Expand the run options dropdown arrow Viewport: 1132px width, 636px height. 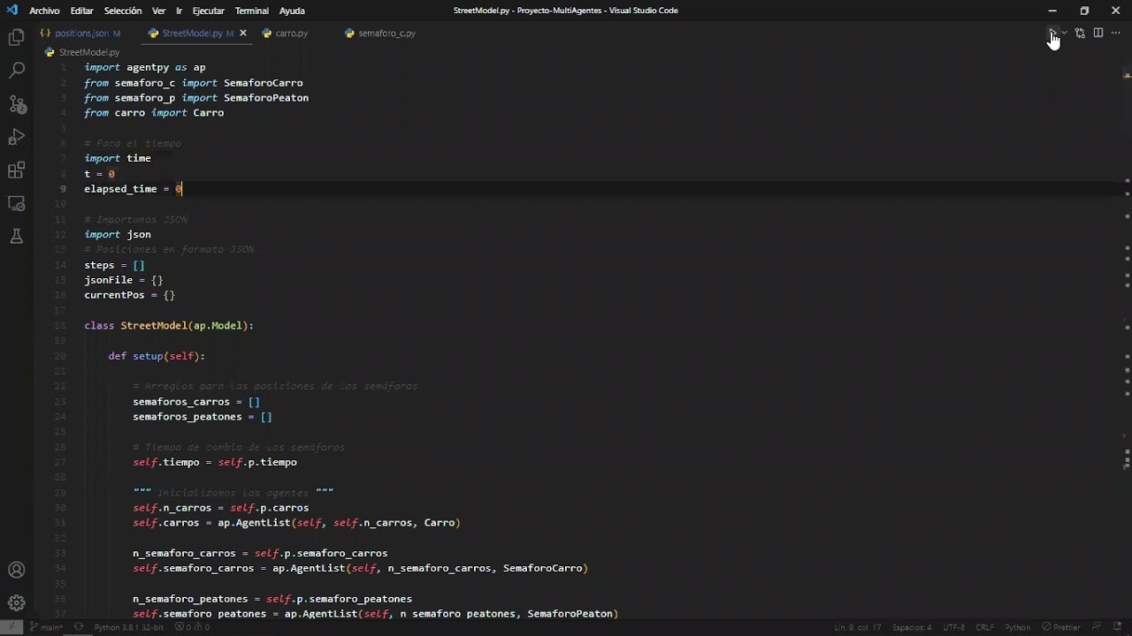(1064, 33)
